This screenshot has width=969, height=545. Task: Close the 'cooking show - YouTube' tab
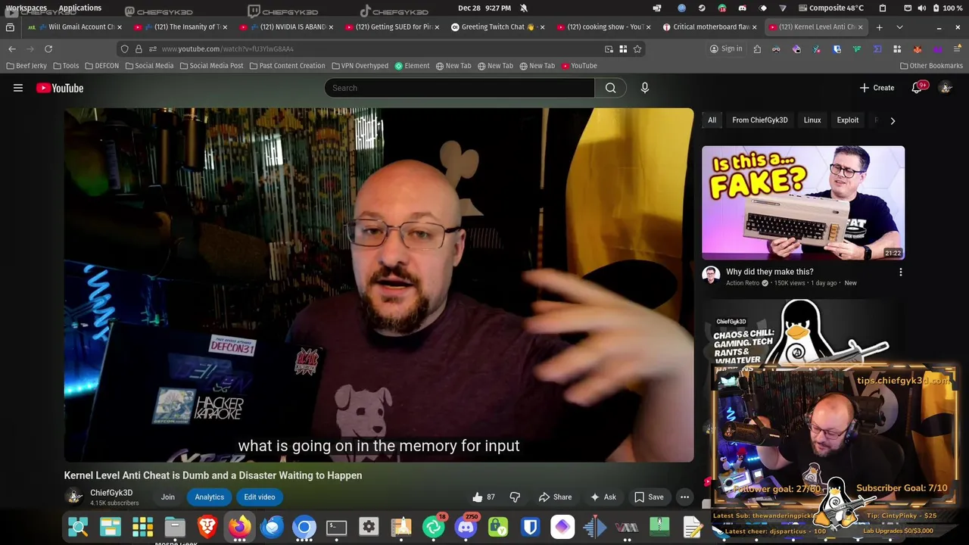tap(648, 27)
